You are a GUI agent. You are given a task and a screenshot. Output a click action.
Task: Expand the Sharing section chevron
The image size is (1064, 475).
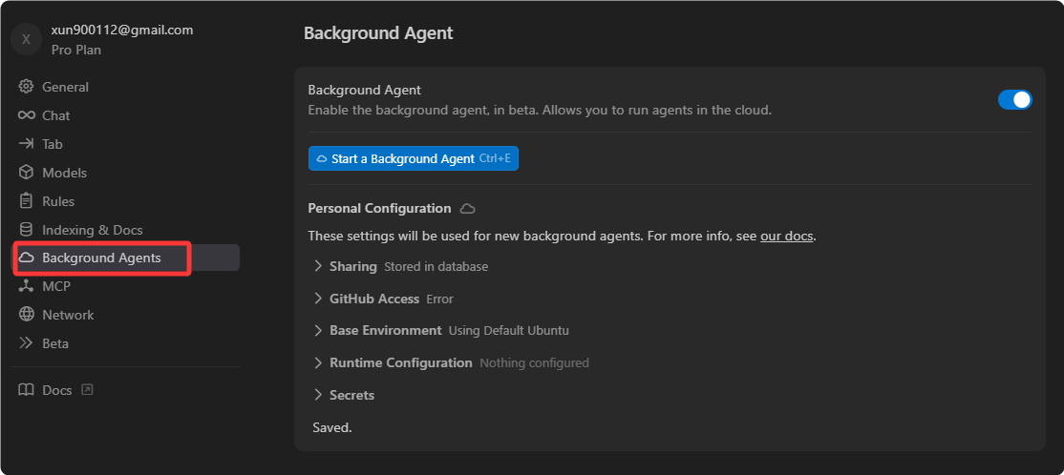(x=317, y=266)
